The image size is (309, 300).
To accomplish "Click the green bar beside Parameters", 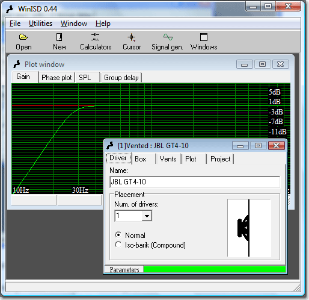I will click(x=215, y=269).
